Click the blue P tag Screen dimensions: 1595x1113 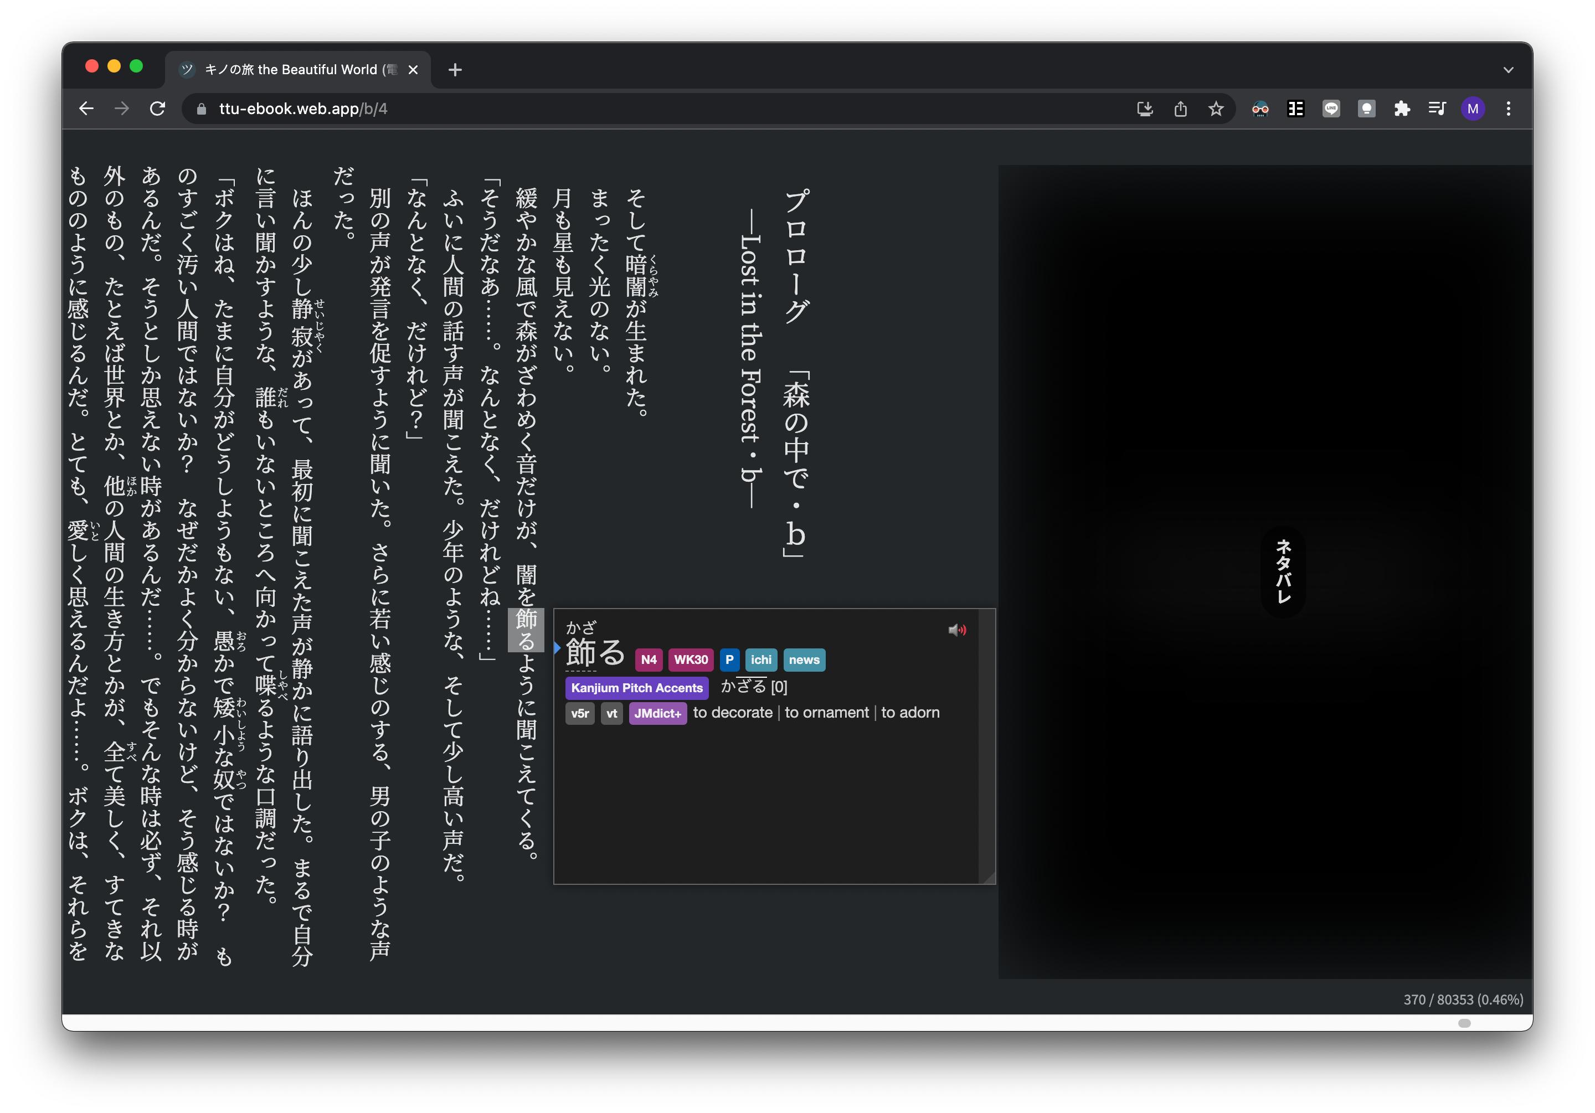pyautogui.click(x=729, y=660)
